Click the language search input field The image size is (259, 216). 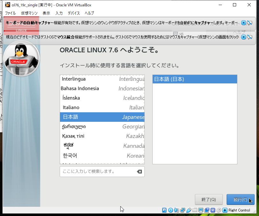coord(95,171)
